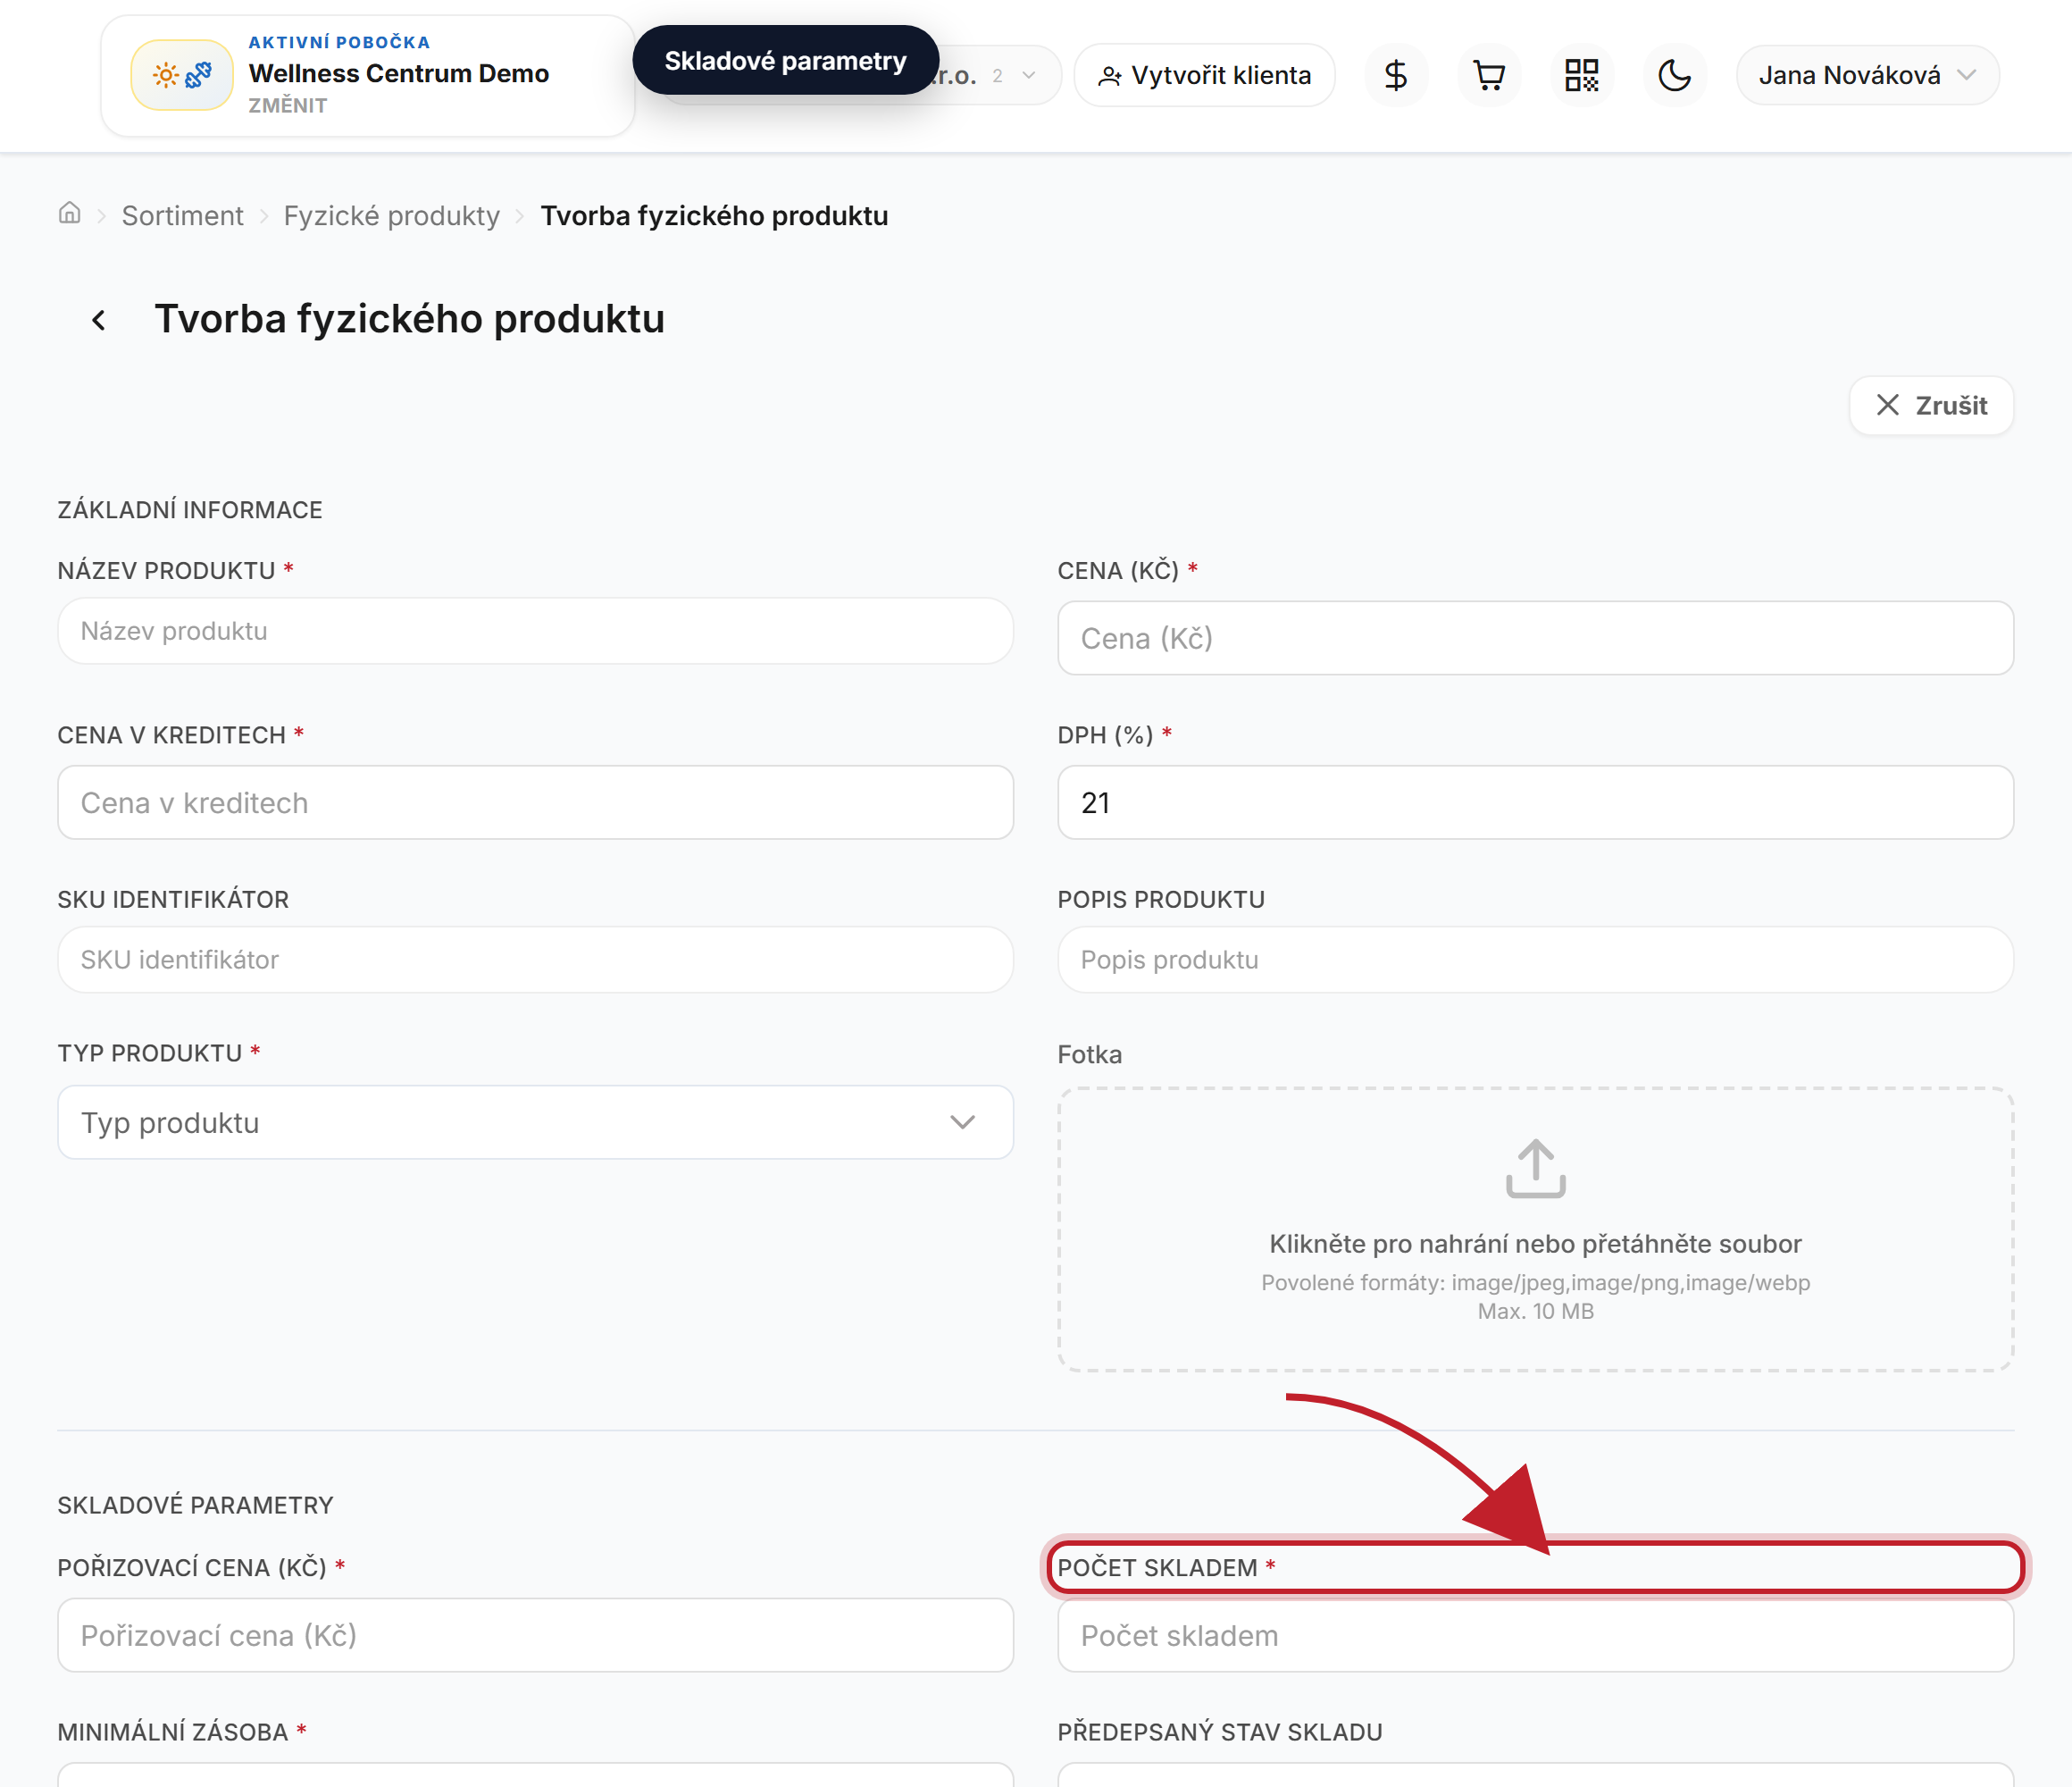Image resolution: width=2072 pixels, height=1787 pixels.
Task: Open the QR code scanner icon
Action: pyautogui.click(x=1581, y=75)
